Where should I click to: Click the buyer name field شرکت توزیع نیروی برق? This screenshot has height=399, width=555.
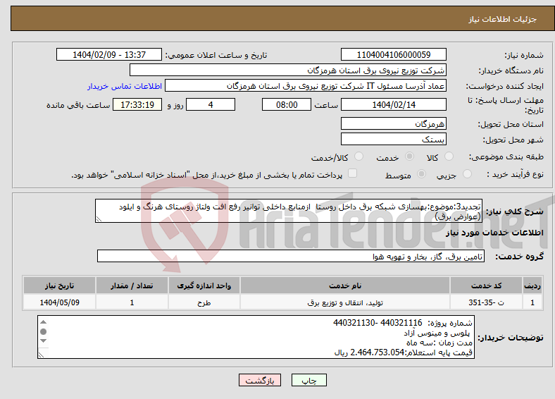[288, 70]
